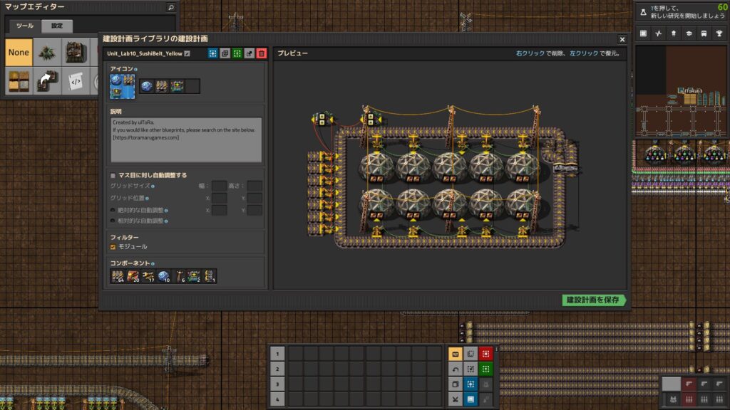Viewport: 730px width, 410px height.
Task: Click the blue select new contents button
Action: point(212,53)
